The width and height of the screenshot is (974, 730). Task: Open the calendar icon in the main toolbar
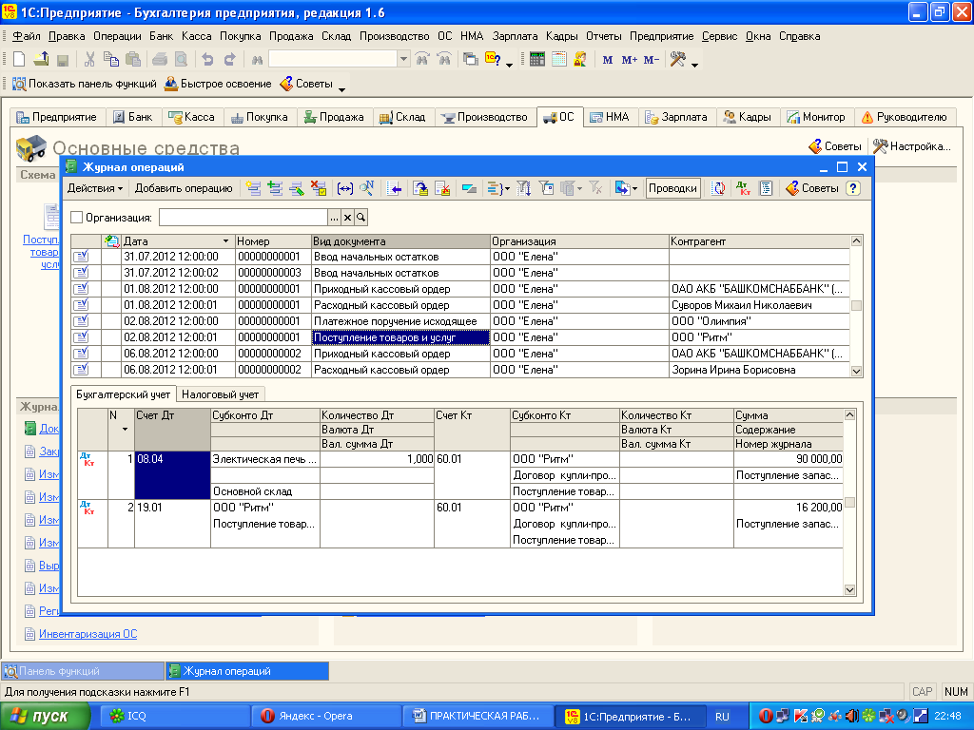[x=559, y=60]
